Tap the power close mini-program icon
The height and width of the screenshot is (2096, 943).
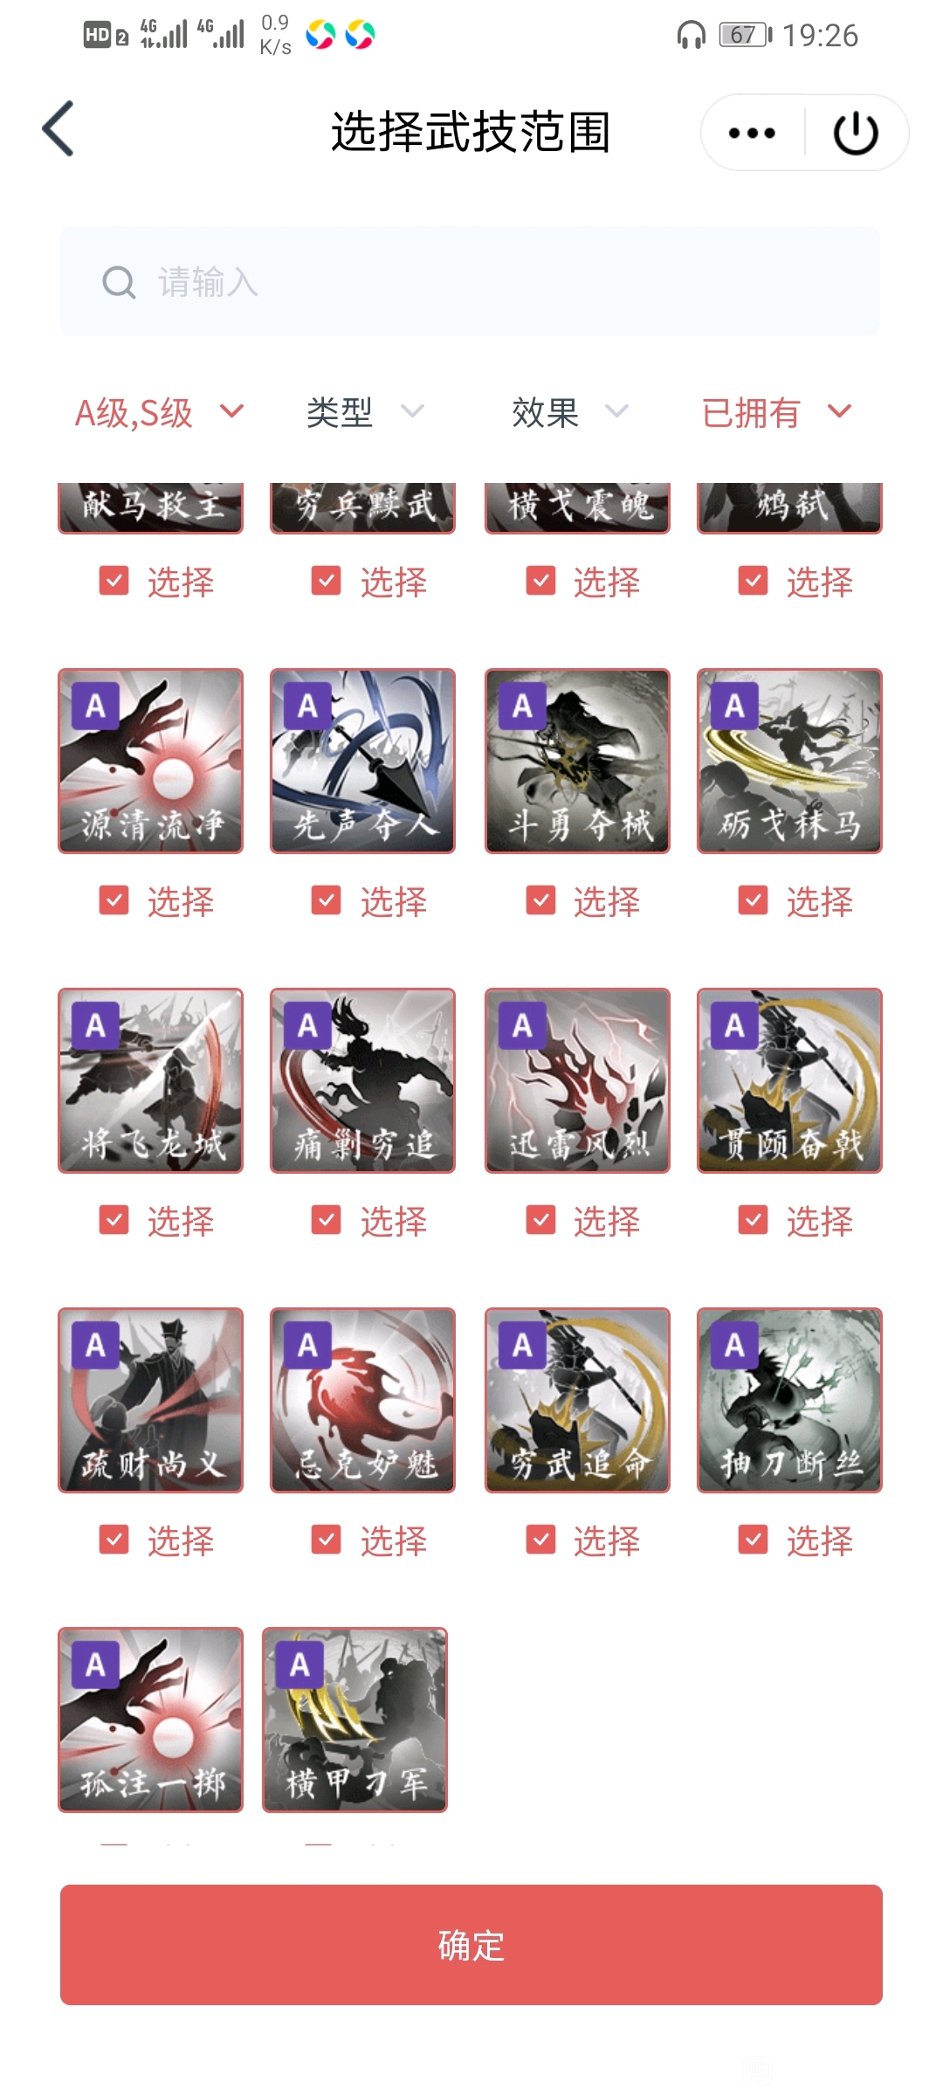(856, 133)
